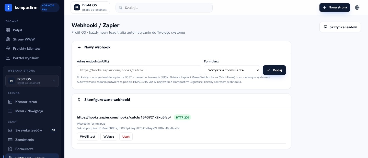
Task: Click the Nowa strona button
Action: point(335,7)
